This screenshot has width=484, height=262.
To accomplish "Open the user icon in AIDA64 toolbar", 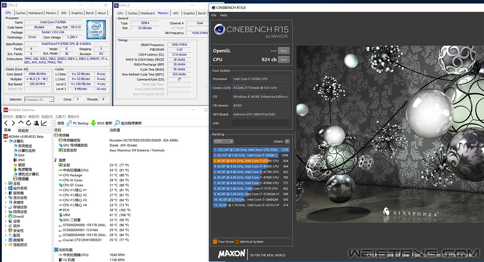I will (x=36, y=123).
